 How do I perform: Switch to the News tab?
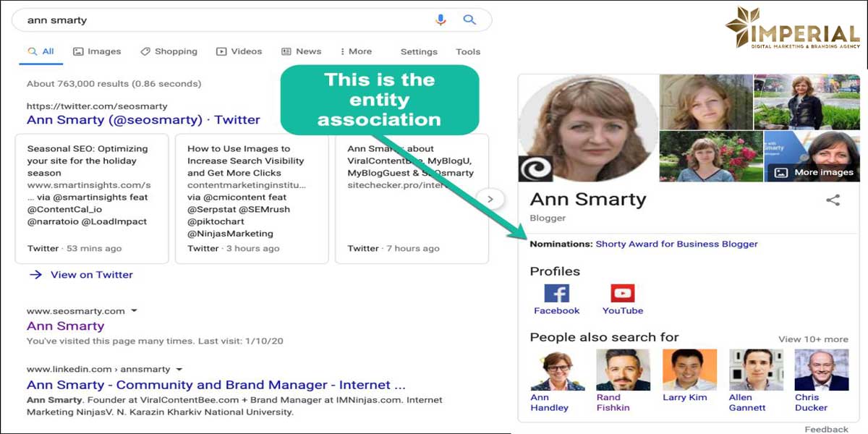(x=301, y=51)
